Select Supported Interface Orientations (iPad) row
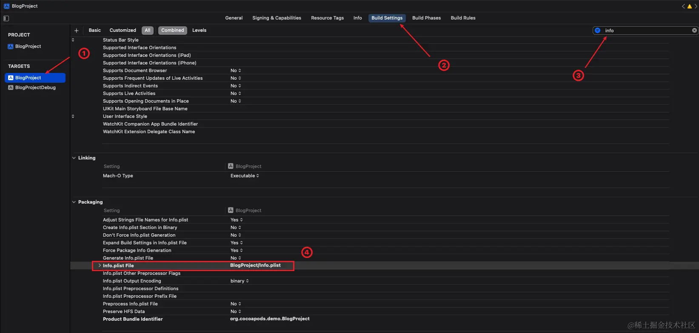 [x=147, y=55]
